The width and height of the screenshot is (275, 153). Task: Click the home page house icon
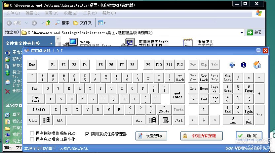[x=257, y=65]
